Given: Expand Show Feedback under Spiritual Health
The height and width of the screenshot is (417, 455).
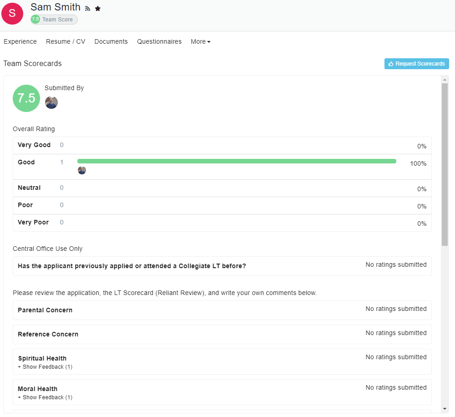Looking at the screenshot, I should click(x=45, y=367).
